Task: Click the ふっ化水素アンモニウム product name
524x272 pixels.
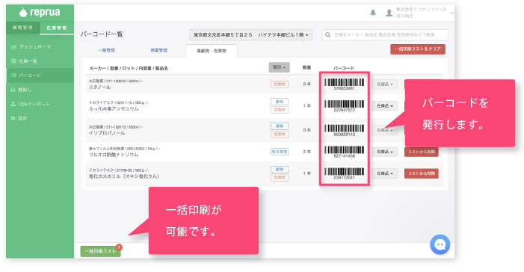Action: (114, 109)
